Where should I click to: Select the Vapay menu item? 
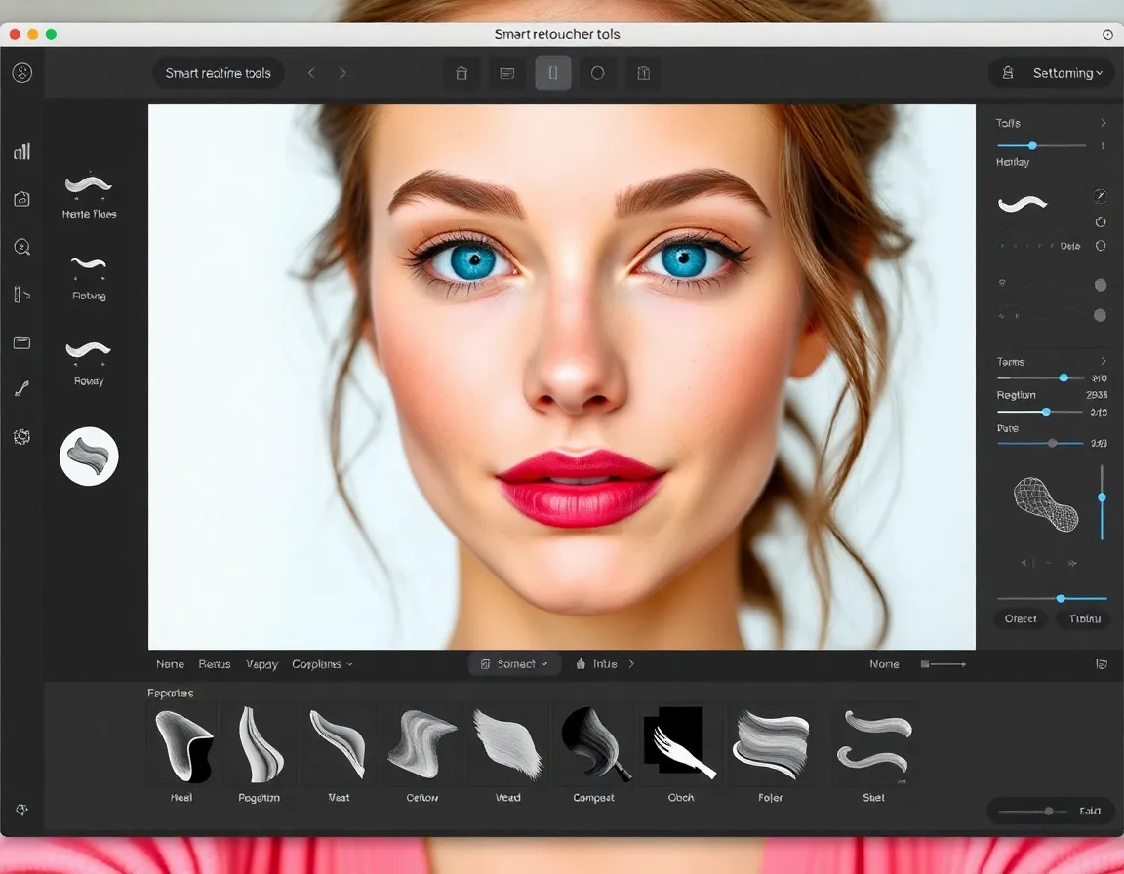click(x=261, y=663)
